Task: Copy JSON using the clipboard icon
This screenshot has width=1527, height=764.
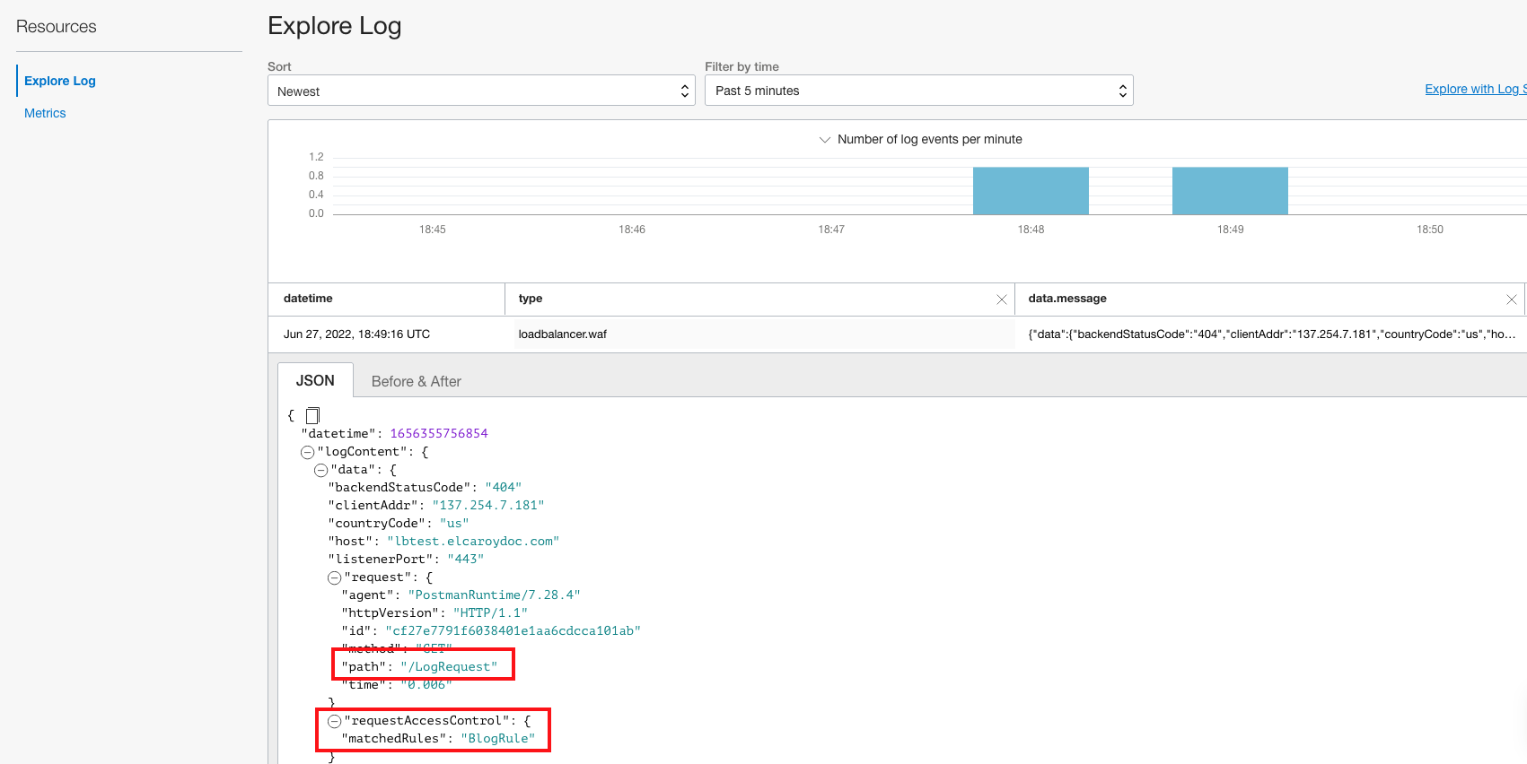Action: coord(312,415)
